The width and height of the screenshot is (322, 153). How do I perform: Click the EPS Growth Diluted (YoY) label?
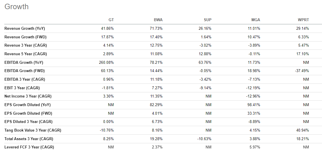pyautogui.click(x=27, y=105)
